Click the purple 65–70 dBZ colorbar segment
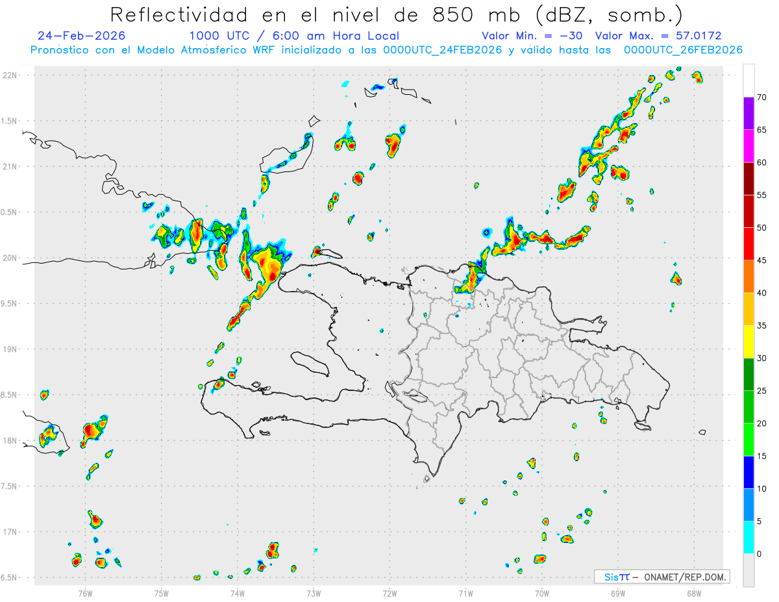The height and width of the screenshot is (602, 779). tap(748, 114)
